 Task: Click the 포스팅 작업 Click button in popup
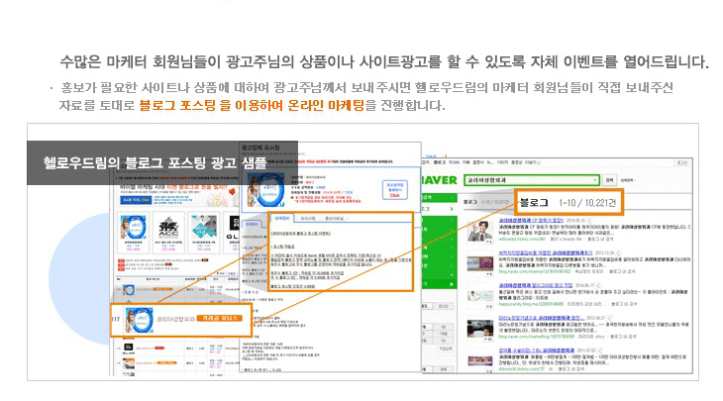394,188
